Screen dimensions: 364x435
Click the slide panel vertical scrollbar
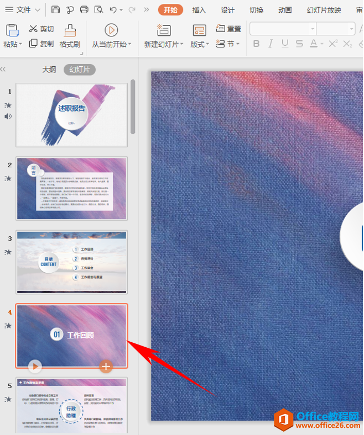pos(133,107)
